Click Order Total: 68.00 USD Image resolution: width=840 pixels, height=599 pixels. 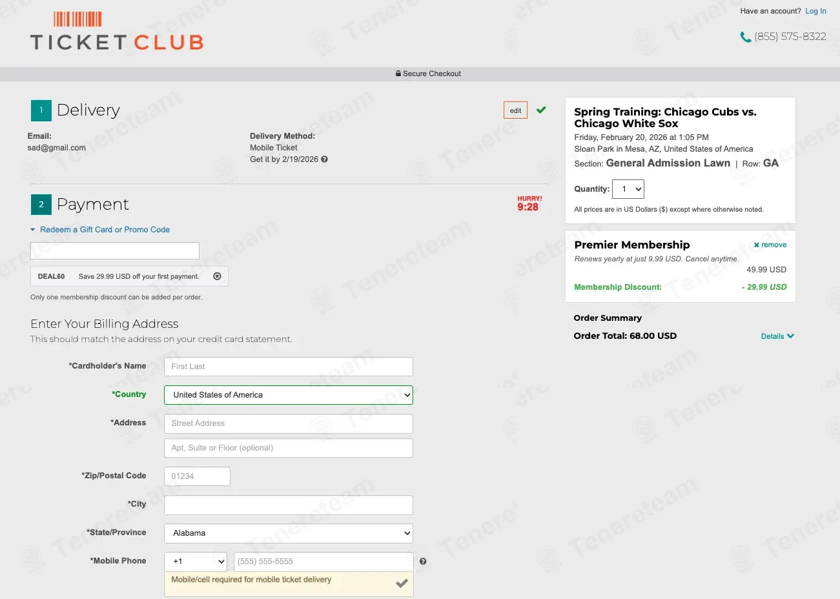coord(625,336)
